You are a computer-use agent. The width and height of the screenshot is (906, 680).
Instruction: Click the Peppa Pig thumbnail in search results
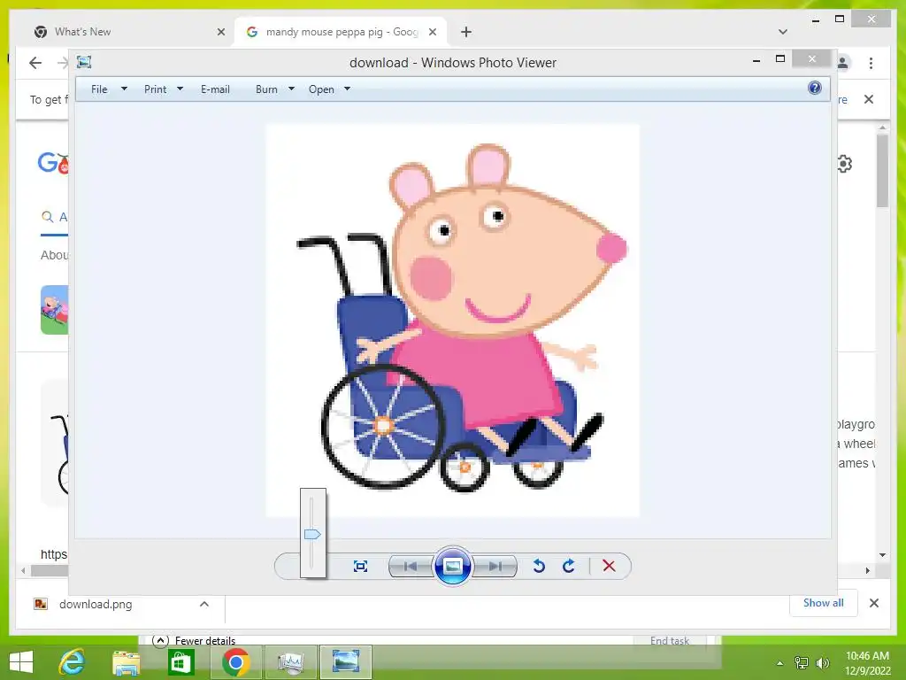[x=54, y=309]
